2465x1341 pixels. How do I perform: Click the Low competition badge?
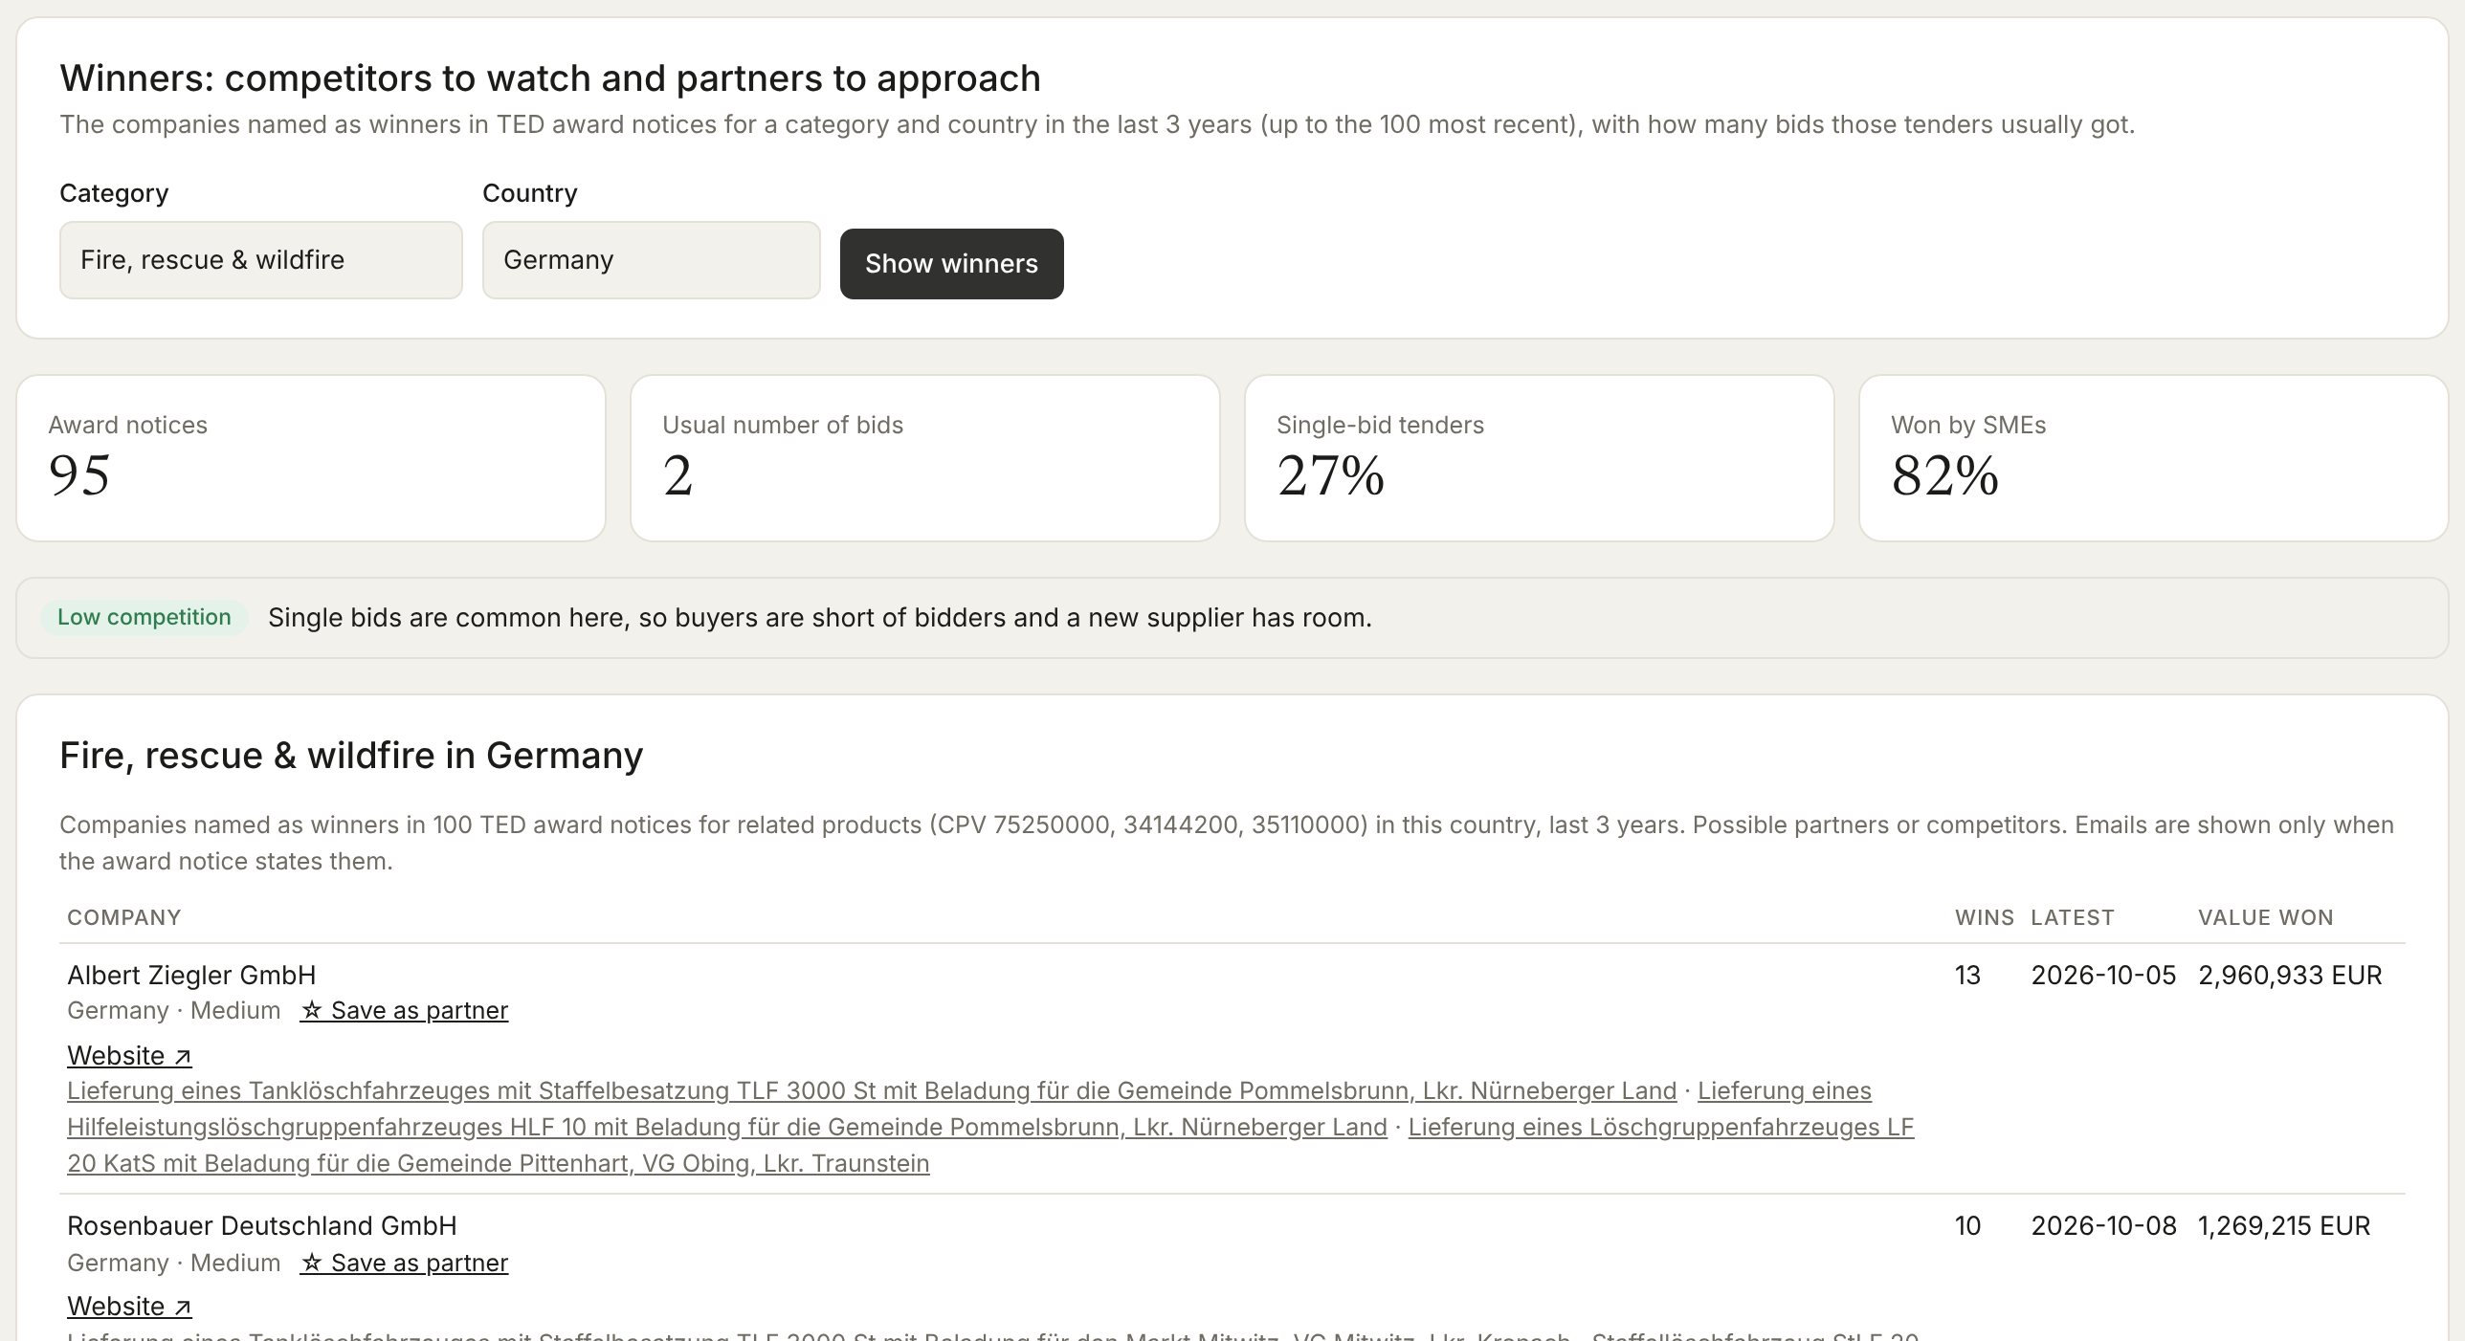tap(144, 618)
